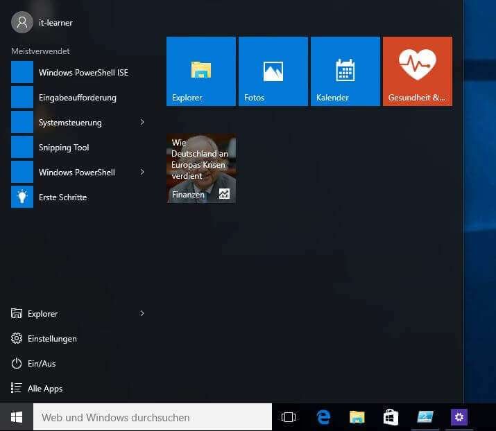Launch the Fotos tile
The width and height of the screenshot is (496, 431).
tap(273, 71)
